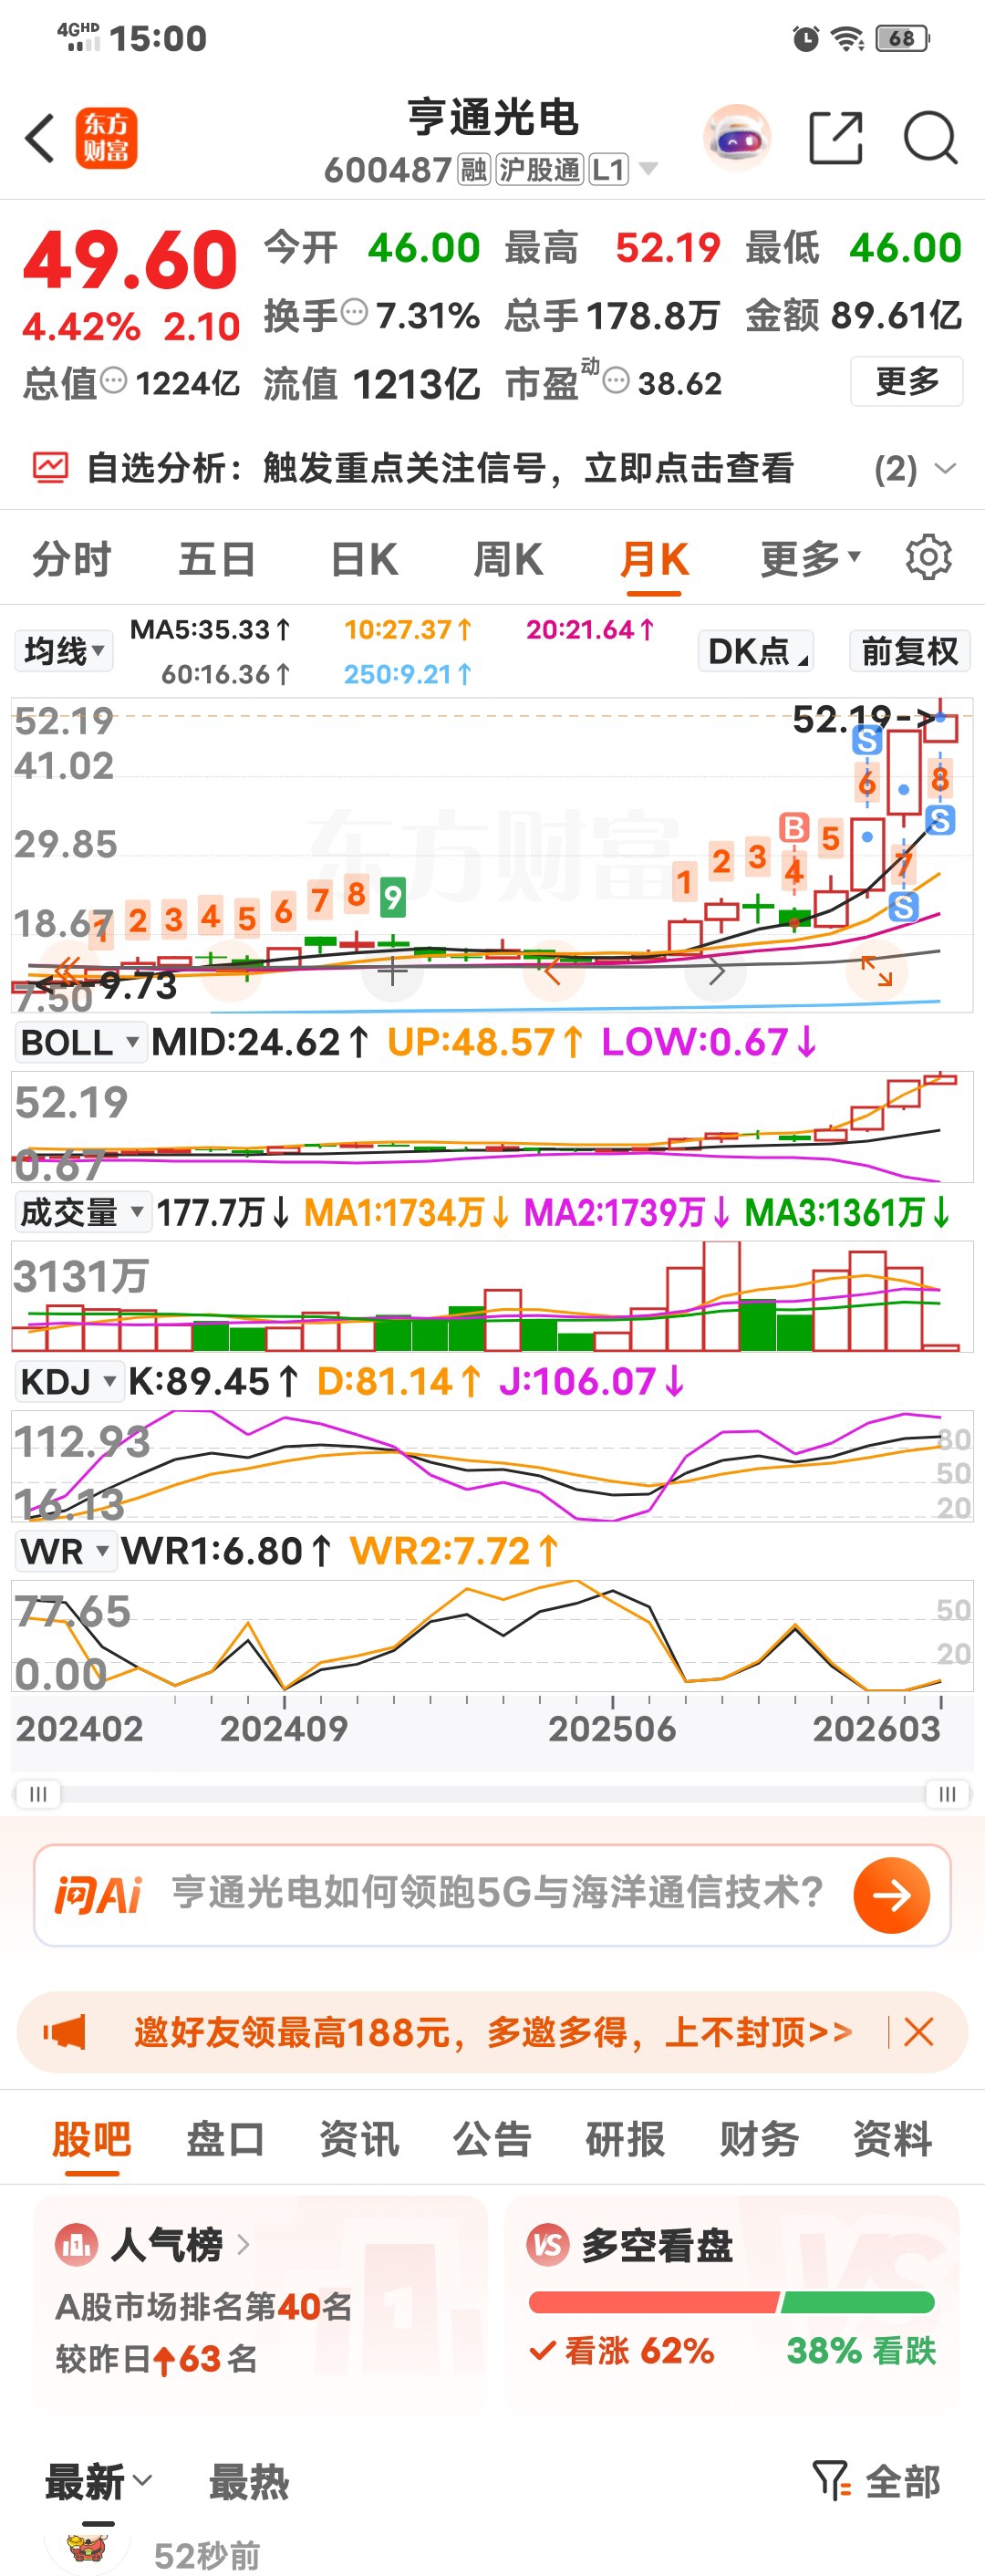Tap the 自选分析 chart icon
The height and width of the screenshot is (2576, 985).
(50, 467)
